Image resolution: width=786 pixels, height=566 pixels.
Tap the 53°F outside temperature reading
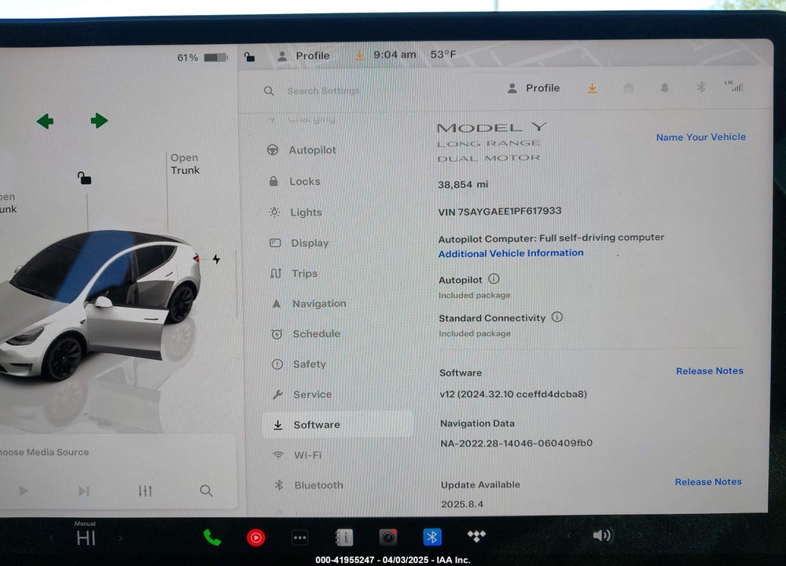[x=443, y=54]
